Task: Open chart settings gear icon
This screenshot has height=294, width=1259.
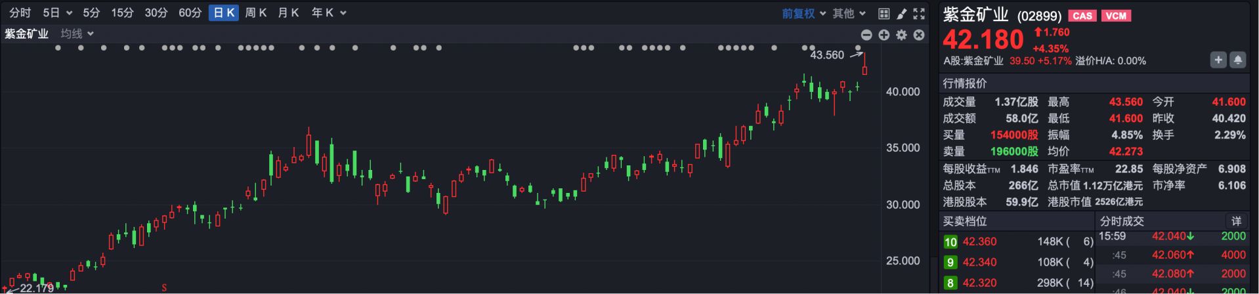Action: pos(902,35)
